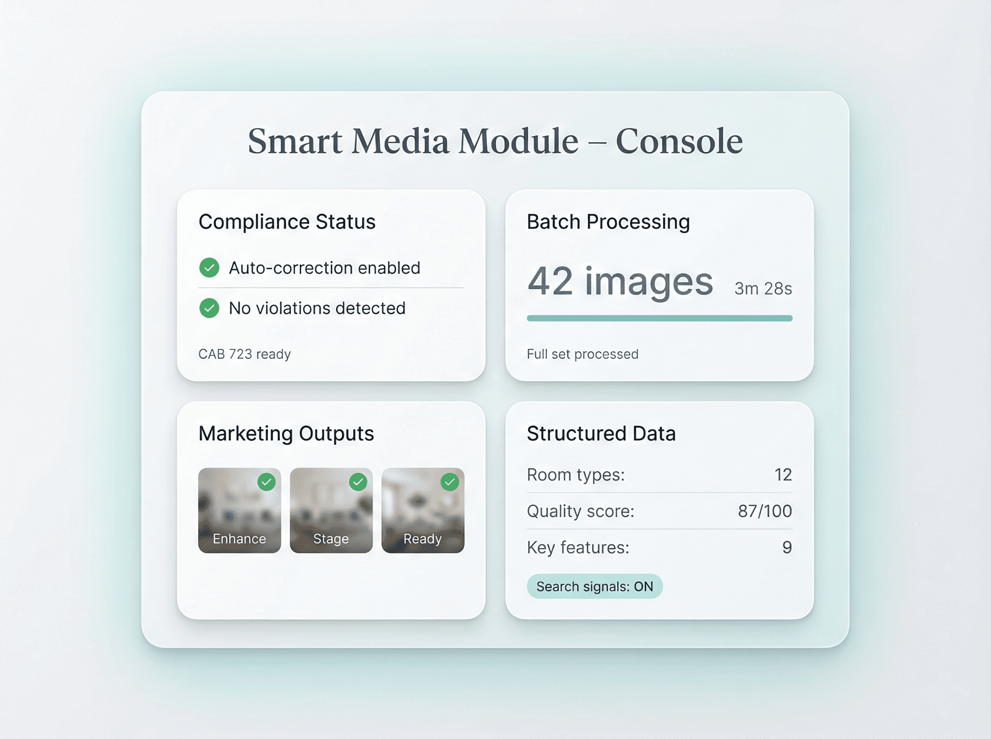Select the check badge on the Stage thumbnail

pos(357,481)
